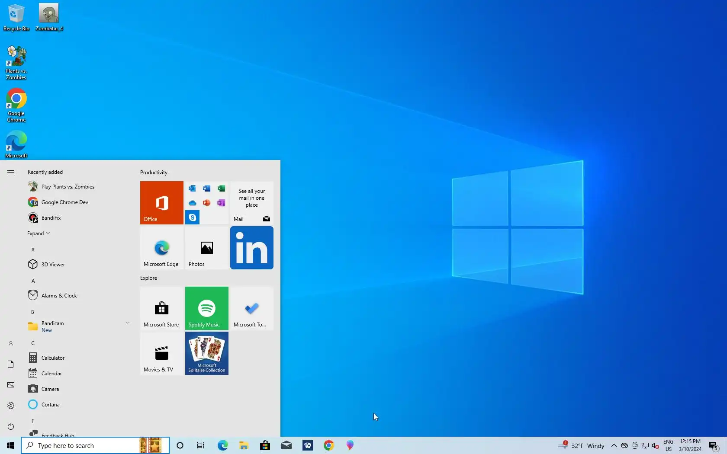Open the Solitaire app on the taskbar
Image resolution: width=727 pixels, height=454 pixels.
(308, 445)
